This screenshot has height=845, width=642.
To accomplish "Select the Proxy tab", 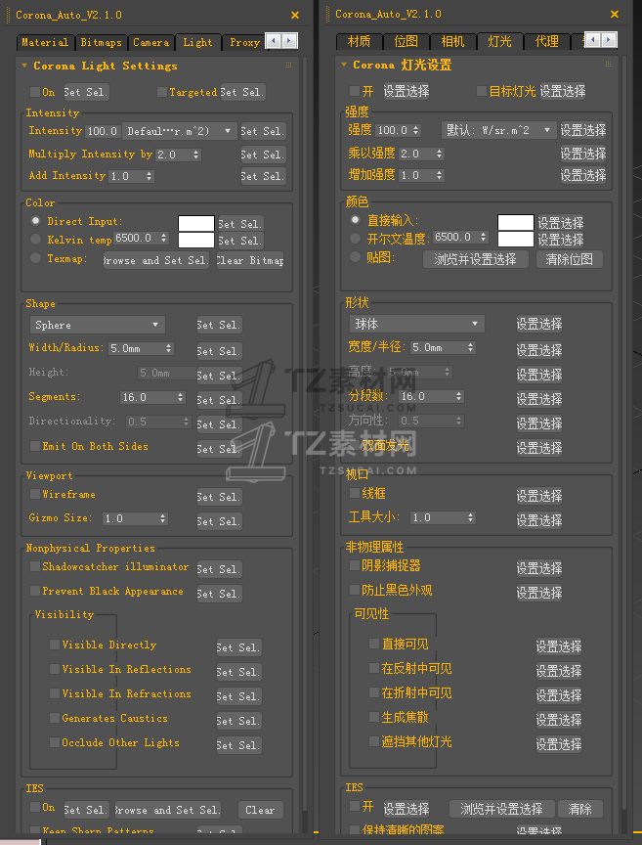I will (244, 43).
